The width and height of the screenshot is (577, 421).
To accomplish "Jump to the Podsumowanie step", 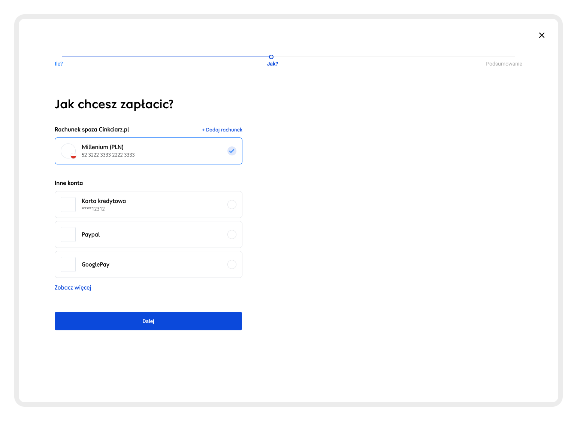I will [504, 64].
